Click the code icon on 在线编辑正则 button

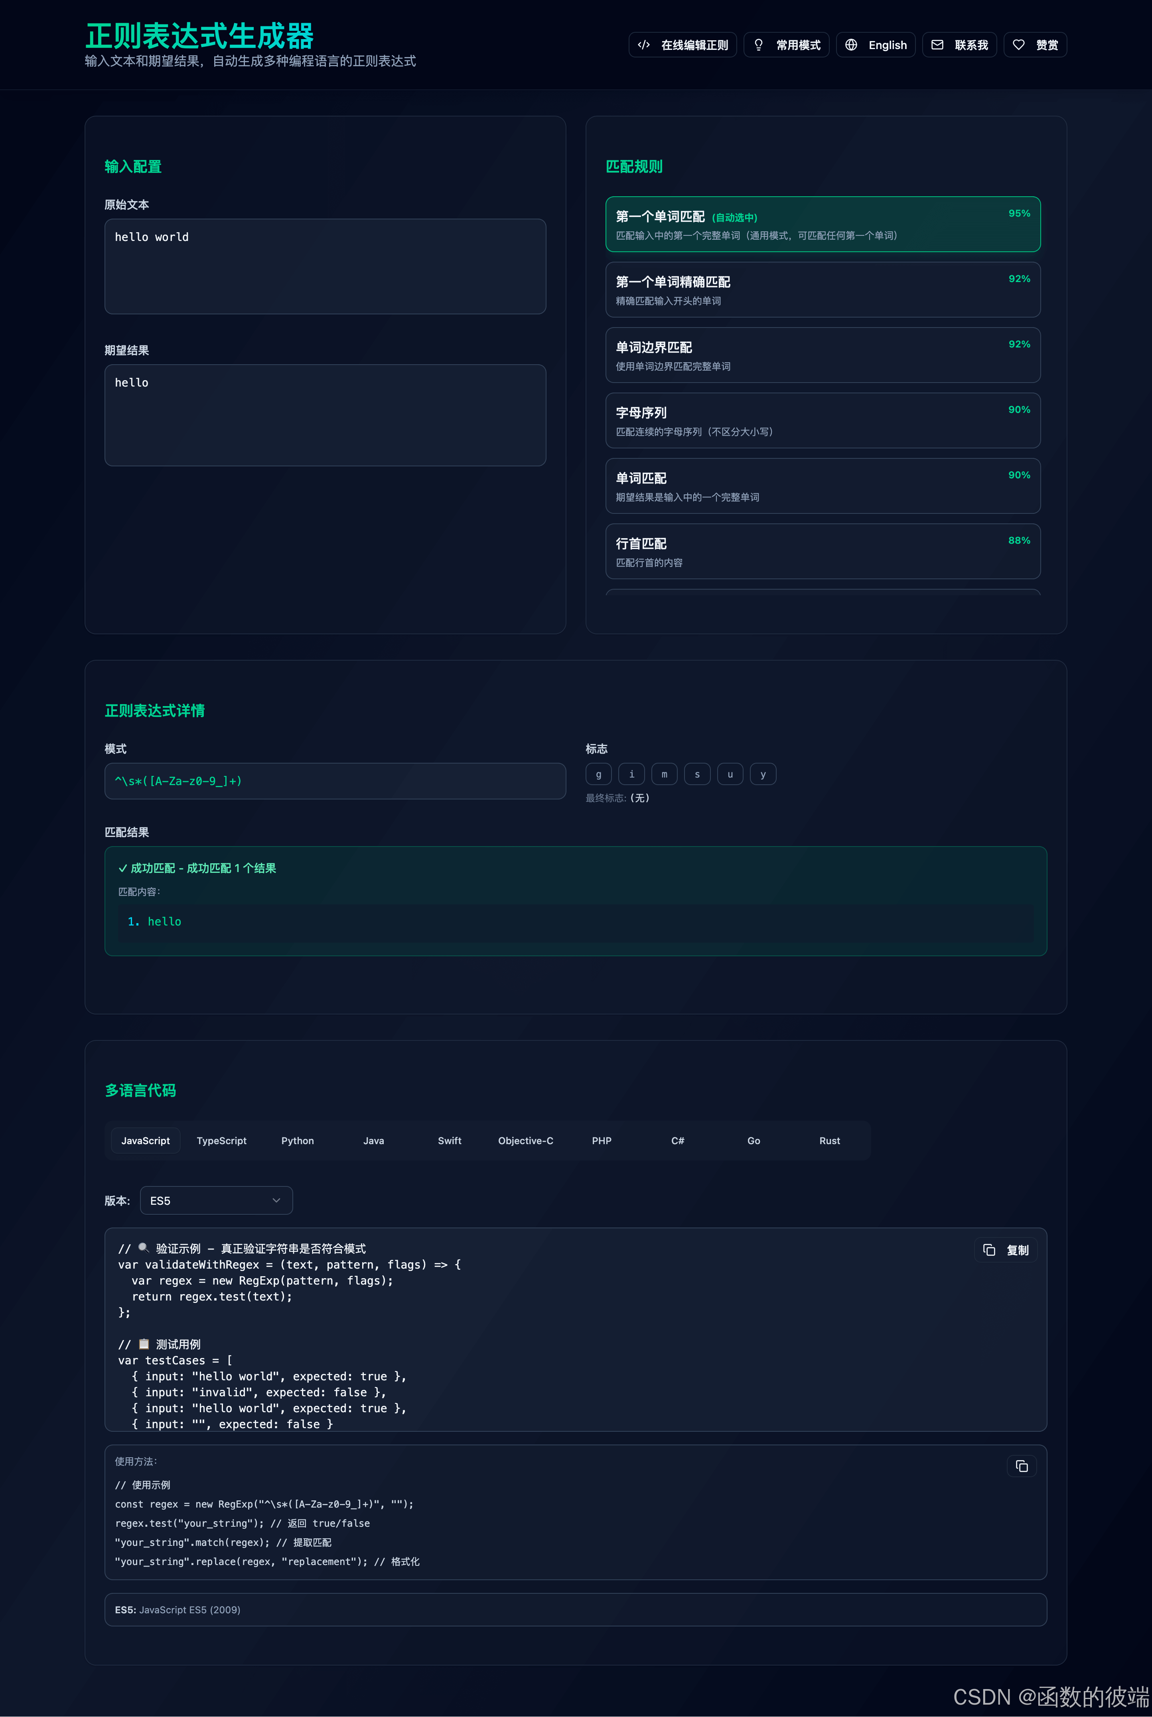[x=644, y=45]
